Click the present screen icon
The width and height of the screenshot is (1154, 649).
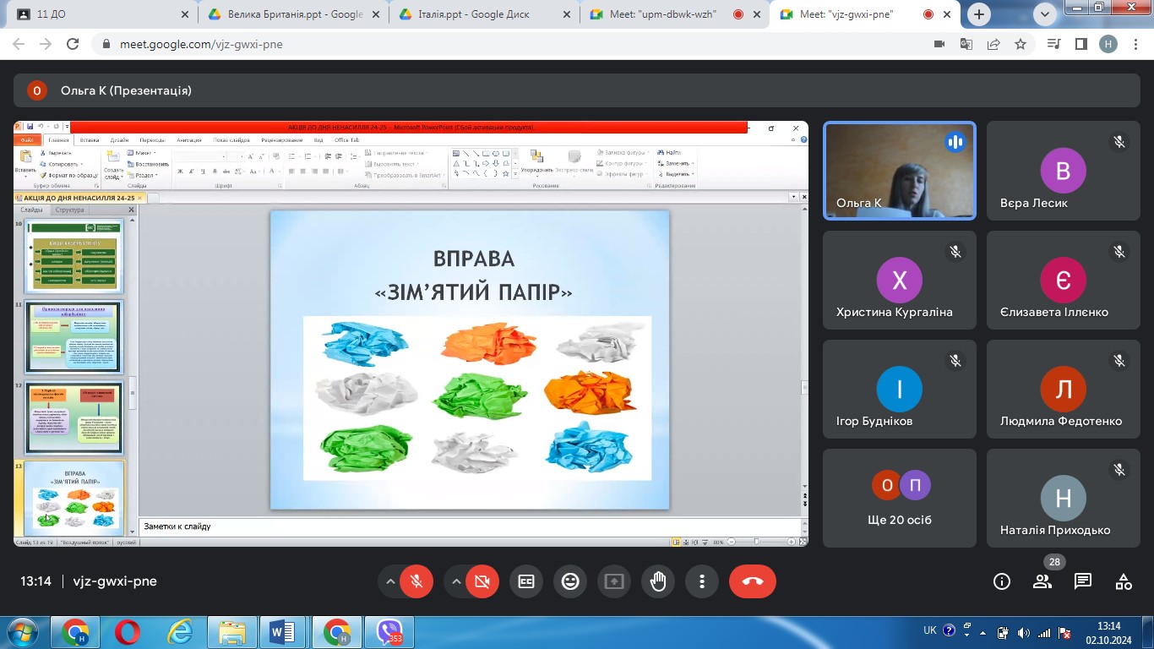614,581
